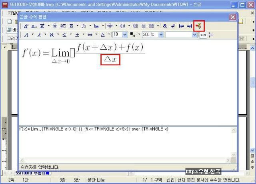Insert a square root template
256x184 pixels.
(63, 26)
